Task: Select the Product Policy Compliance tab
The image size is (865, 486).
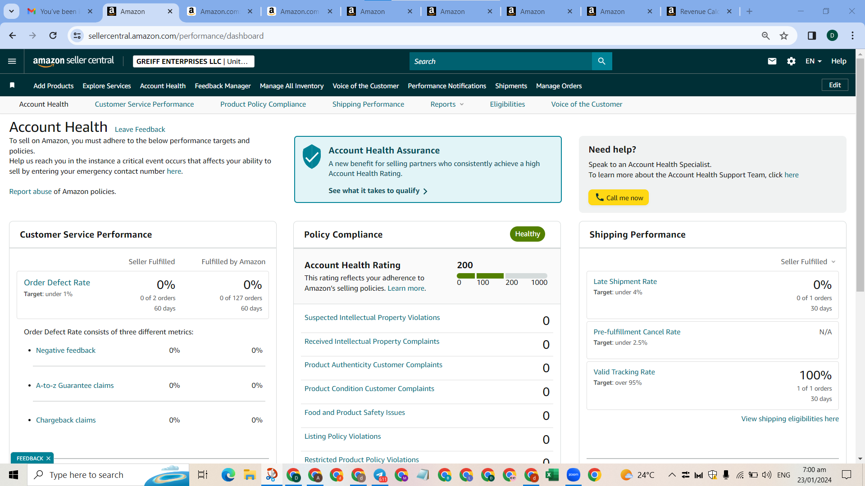Action: (x=263, y=104)
